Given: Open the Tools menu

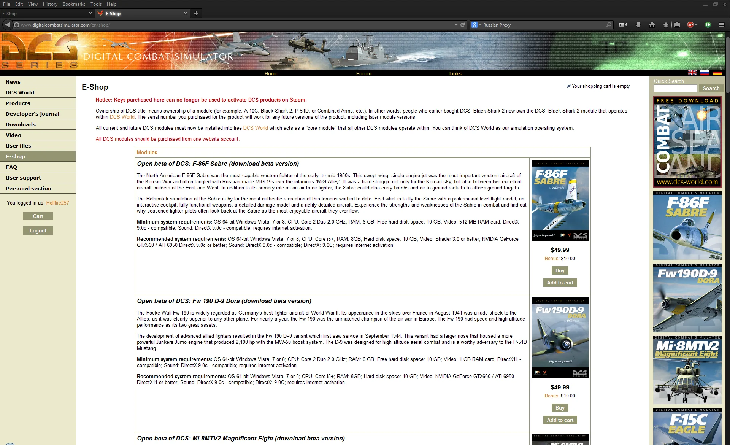Looking at the screenshot, I should point(96,4).
